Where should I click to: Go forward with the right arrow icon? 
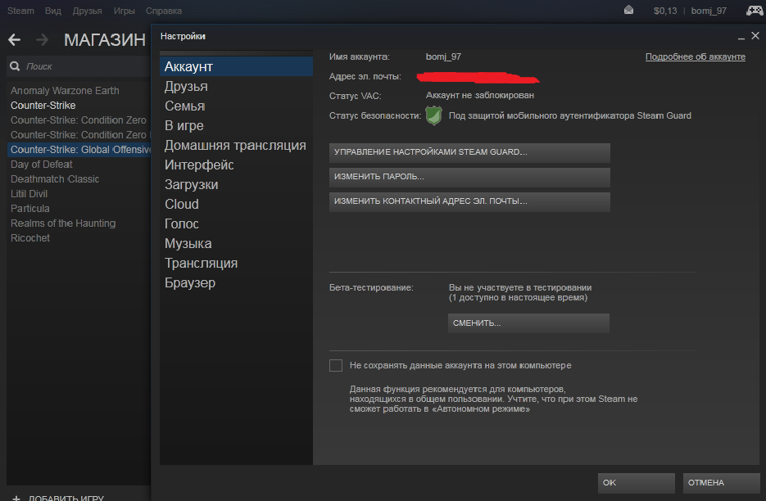(43, 39)
